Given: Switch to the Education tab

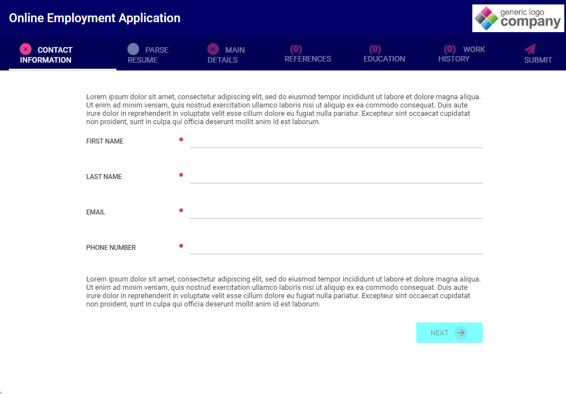Looking at the screenshot, I should coord(384,54).
